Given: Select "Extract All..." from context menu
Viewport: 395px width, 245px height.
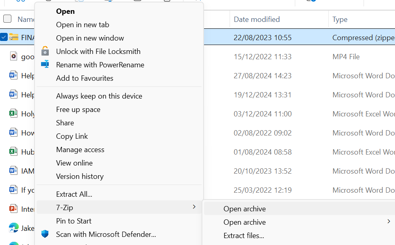Looking at the screenshot, I should [x=74, y=194].
